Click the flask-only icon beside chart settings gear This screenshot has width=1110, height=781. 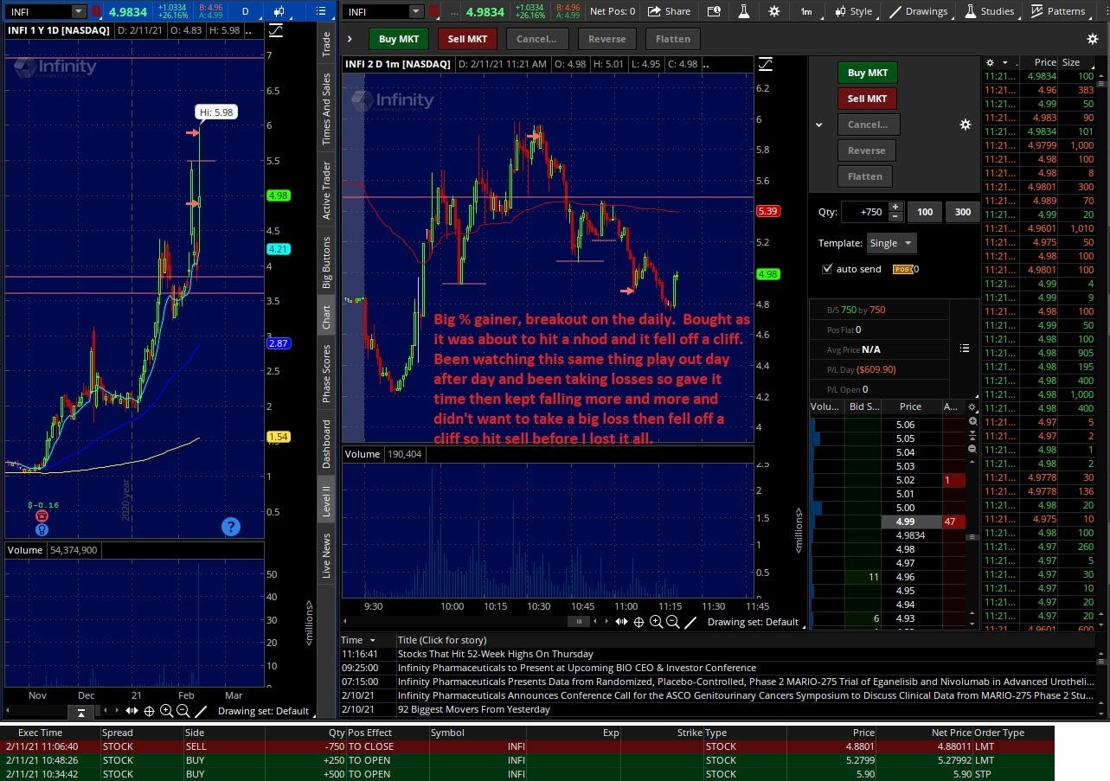point(743,11)
